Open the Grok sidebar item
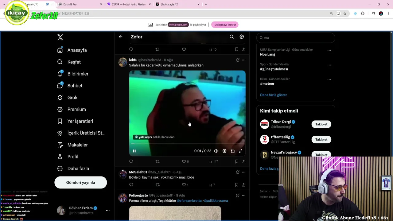 point(68,98)
